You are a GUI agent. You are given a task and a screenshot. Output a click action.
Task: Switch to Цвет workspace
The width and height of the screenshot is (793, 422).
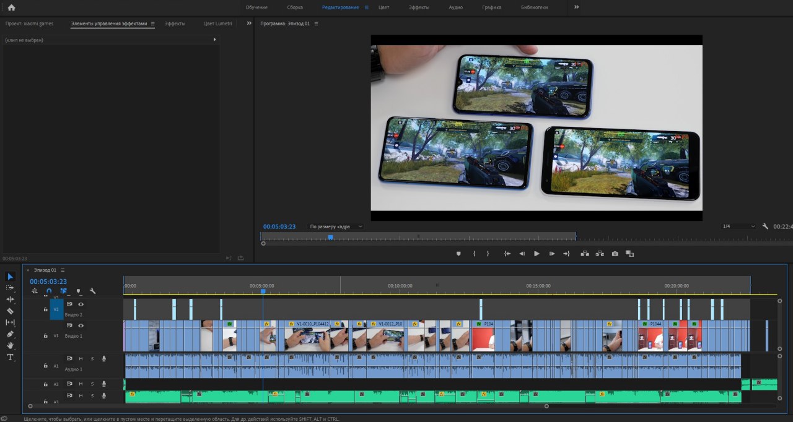[383, 7]
